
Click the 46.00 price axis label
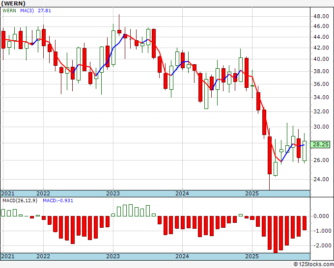tap(321, 26)
